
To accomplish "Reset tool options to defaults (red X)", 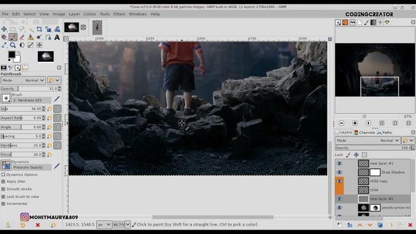I will click(x=38, y=225).
